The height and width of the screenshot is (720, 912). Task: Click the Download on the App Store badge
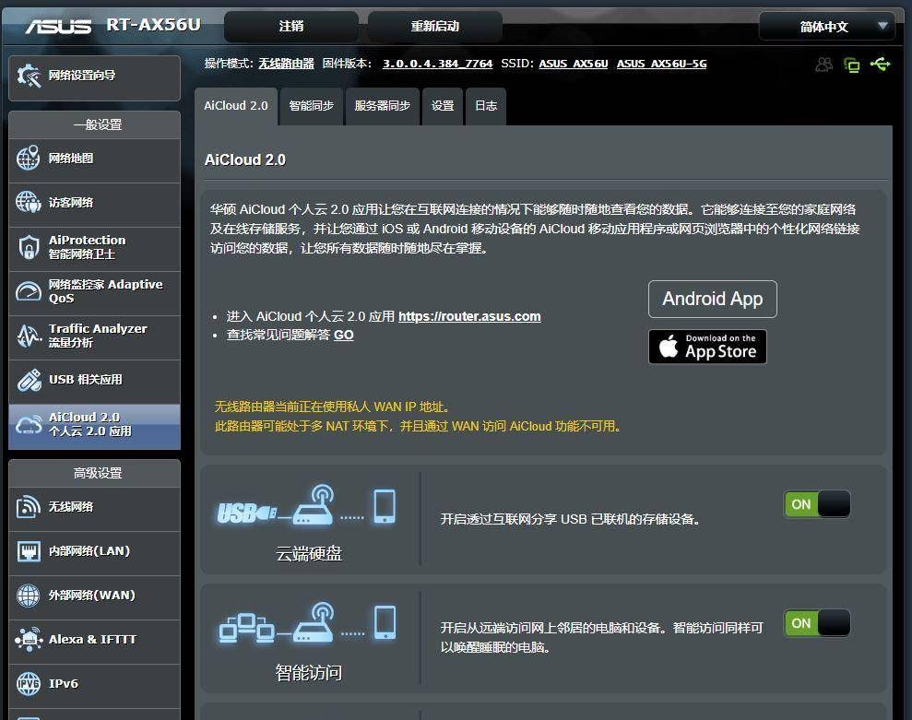tap(707, 347)
